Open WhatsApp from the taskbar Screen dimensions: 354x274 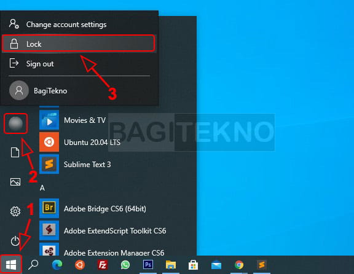(125, 265)
